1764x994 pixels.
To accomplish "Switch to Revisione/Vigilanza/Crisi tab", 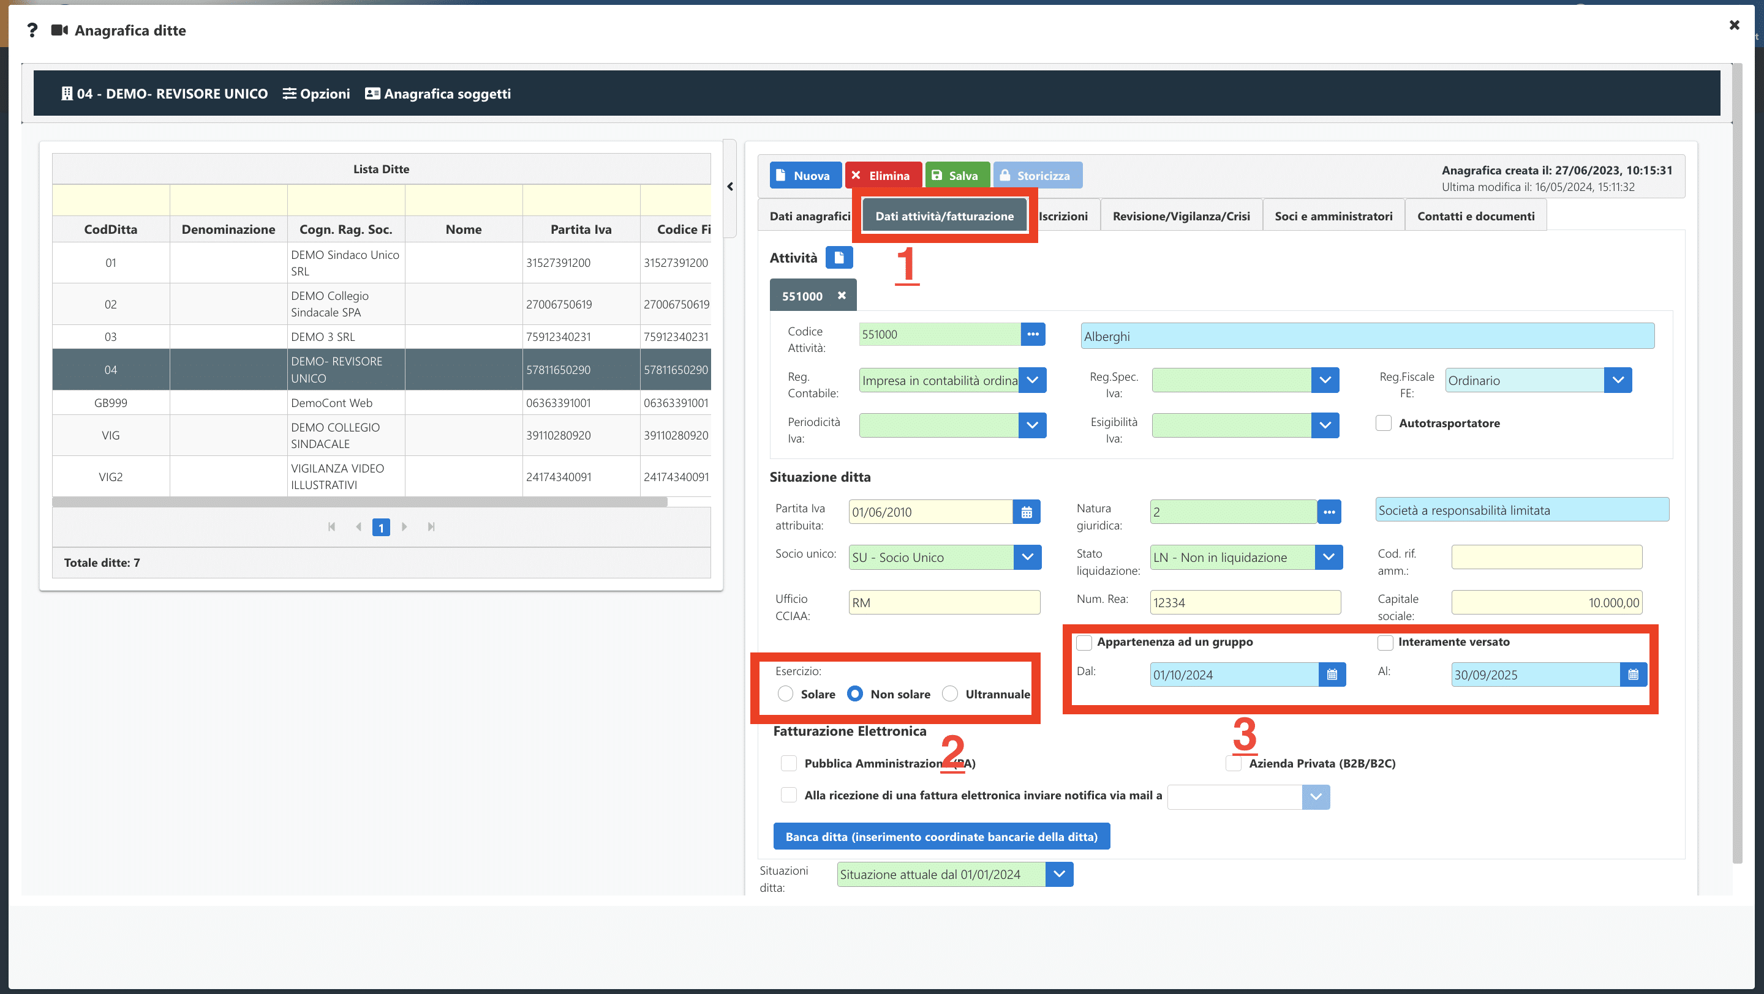I will point(1182,216).
